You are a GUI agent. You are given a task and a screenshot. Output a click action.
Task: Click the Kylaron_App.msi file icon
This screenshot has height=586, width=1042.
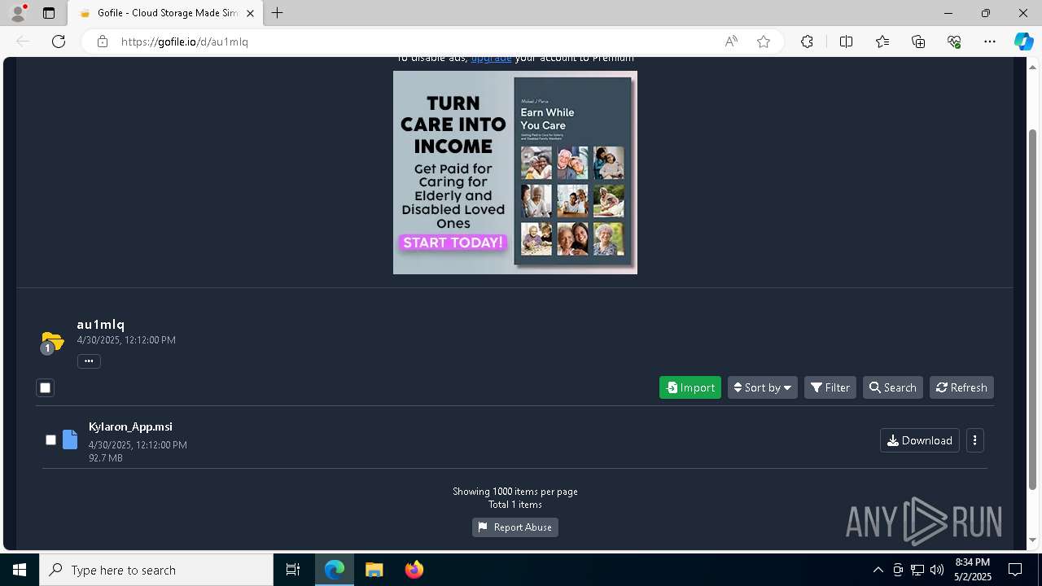pos(70,439)
